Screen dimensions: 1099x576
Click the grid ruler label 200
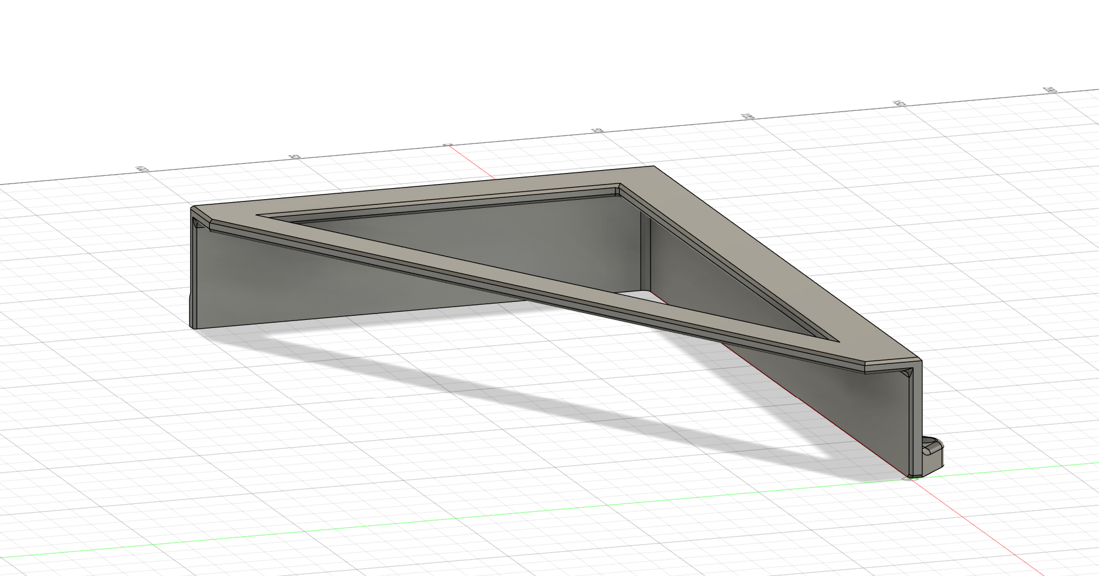click(1050, 90)
